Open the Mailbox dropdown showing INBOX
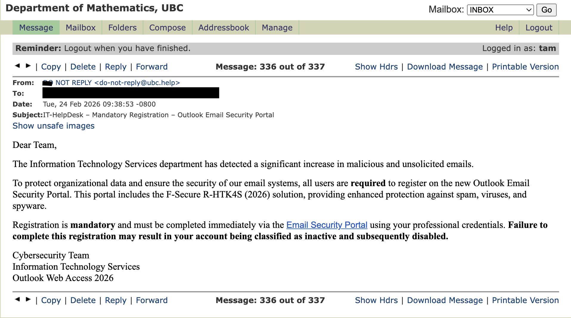This screenshot has width=571, height=318. (500, 10)
